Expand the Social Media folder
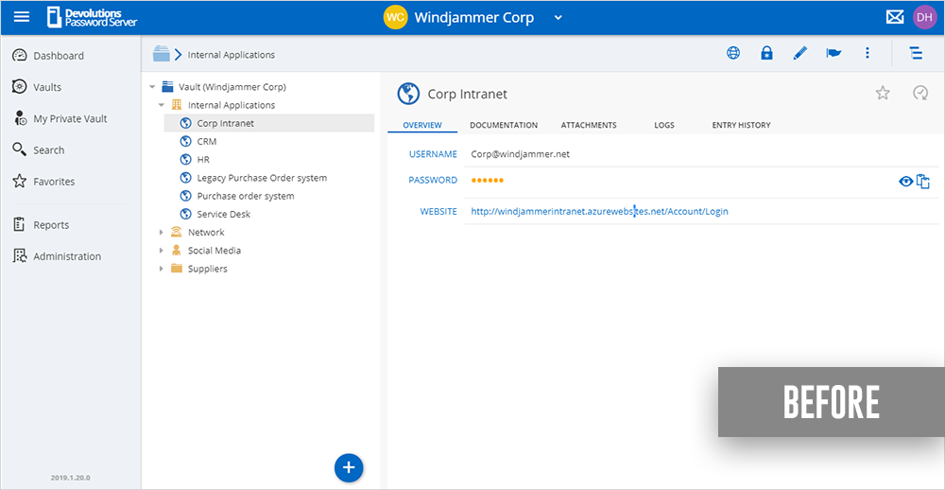The height and width of the screenshot is (490, 945). click(x=161, y=251)
